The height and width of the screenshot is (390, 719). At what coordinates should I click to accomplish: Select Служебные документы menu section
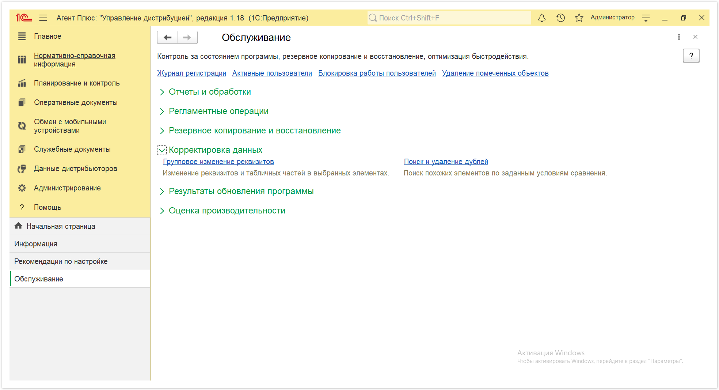pyautogui.click(x=80, y=149)
